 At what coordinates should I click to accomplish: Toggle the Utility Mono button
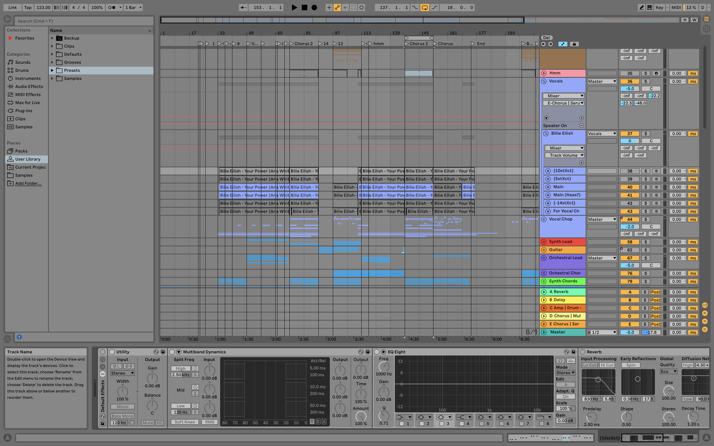123,407
